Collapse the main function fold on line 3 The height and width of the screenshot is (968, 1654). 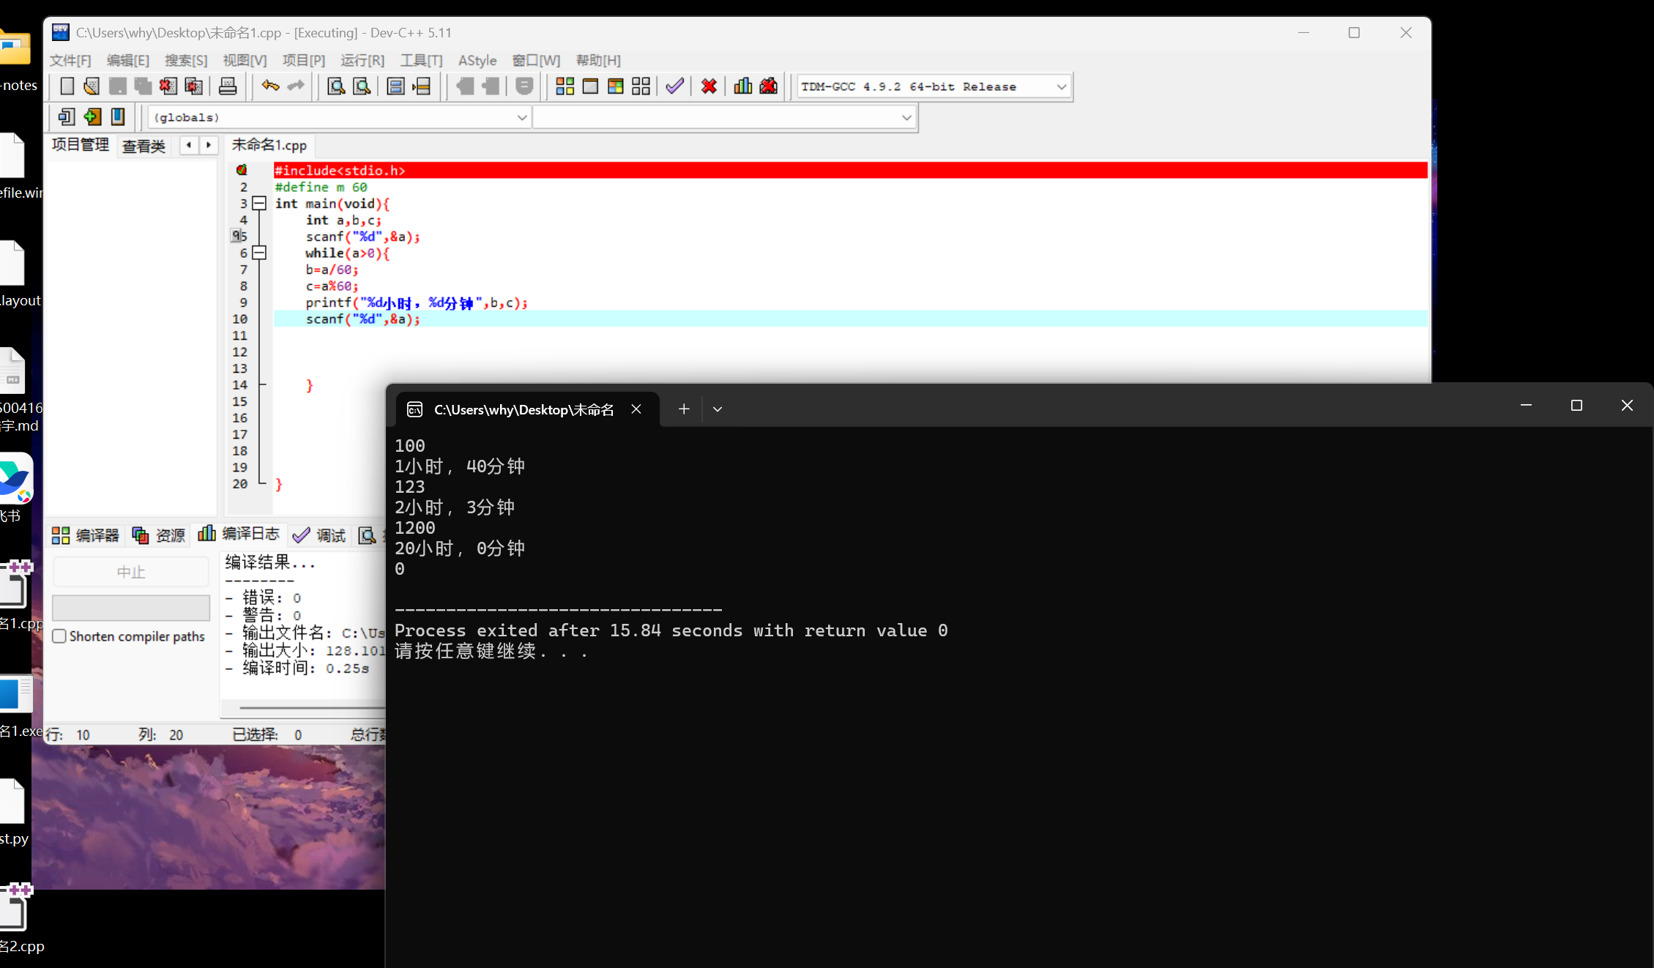click(x=259, y=204)
